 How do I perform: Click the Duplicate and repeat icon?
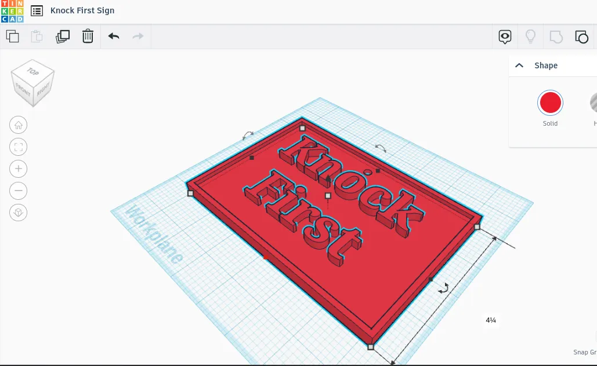click(x=63, y=36)
